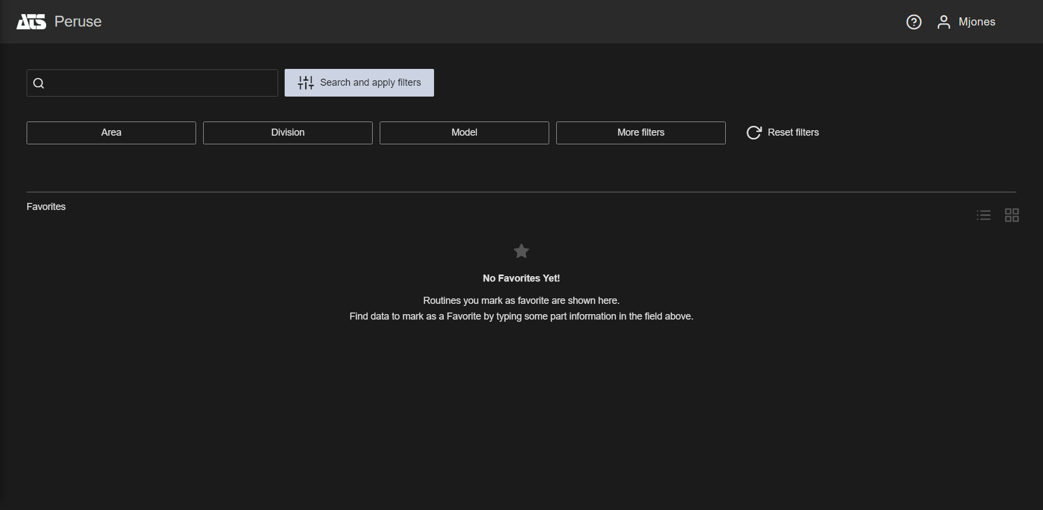This screenshot has width=1043, height=510.
Task: Open the help question mark icon
Action: (x=914, y=22)
